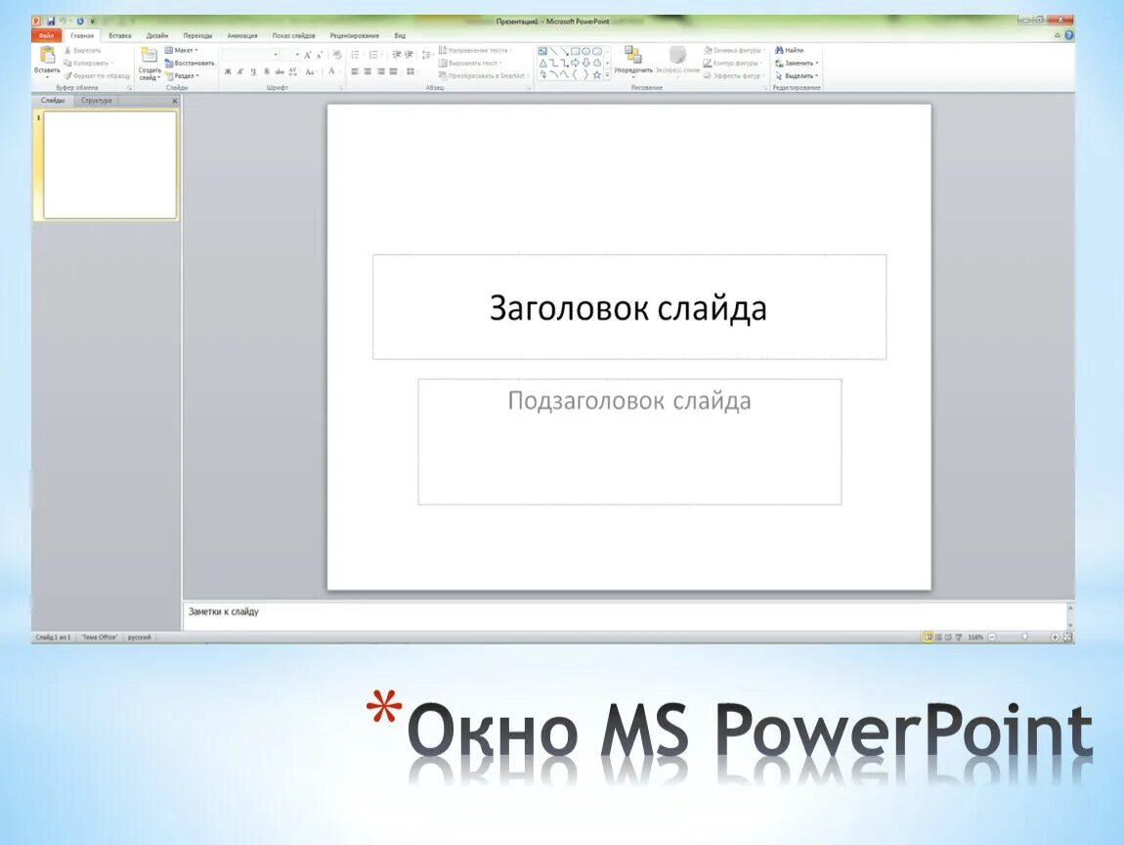The image size is (1124, 845).
Task: Select the Слайды pane tab
Action: tap(53, 101)
